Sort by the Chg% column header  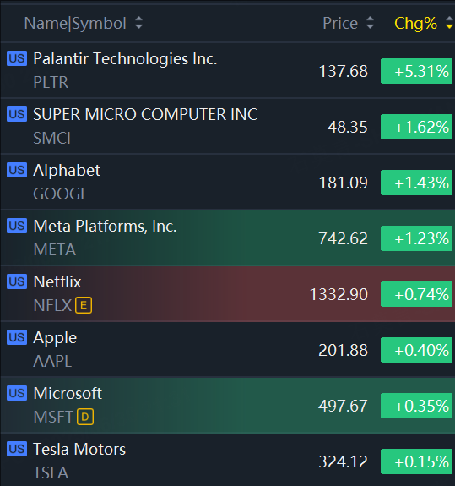coord(415,24)
